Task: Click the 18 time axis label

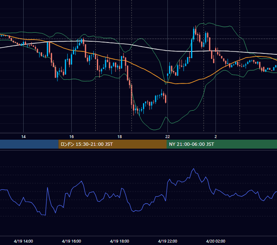Action: coord(120,137)
